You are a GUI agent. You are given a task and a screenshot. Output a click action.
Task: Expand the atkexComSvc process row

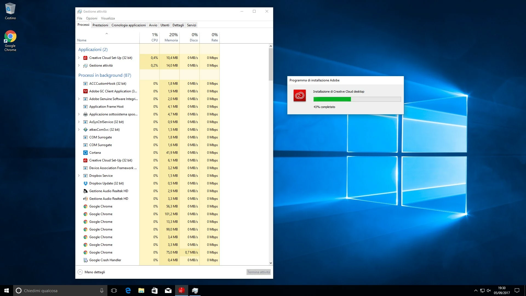tap(79, 130)
